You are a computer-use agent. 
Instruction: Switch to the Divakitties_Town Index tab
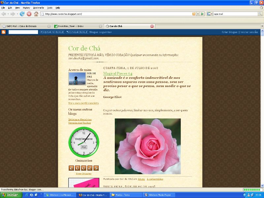pyautogui.click(x=78, y=26)
